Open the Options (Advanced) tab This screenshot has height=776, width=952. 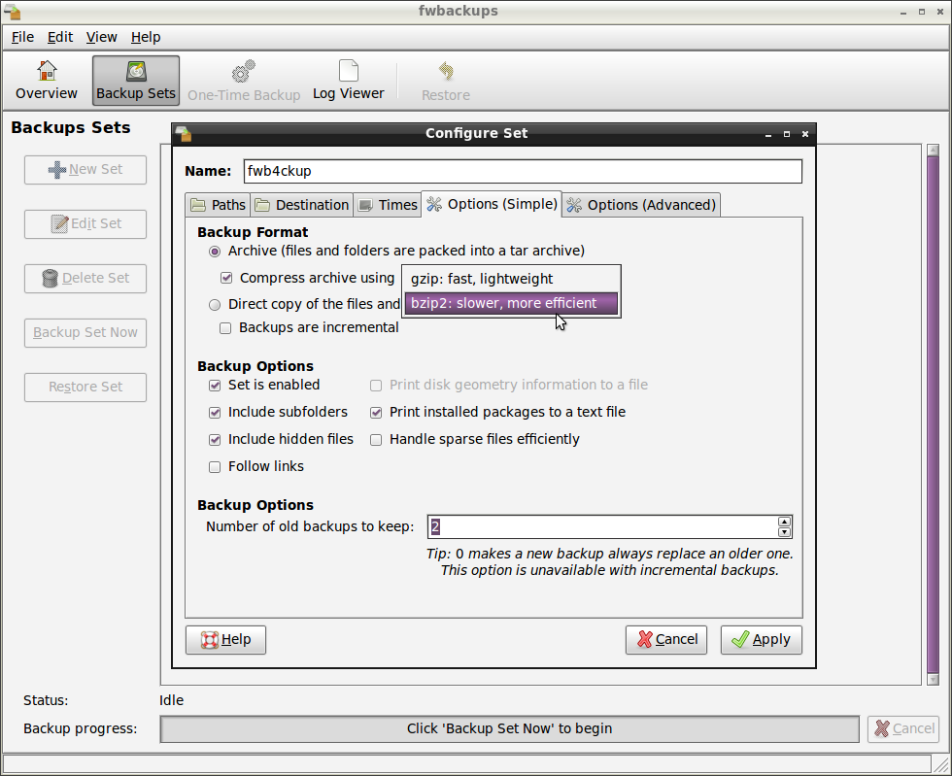641,205
